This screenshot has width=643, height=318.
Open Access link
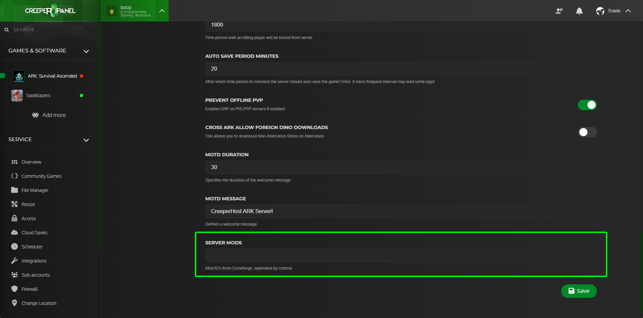coord(29,218)
